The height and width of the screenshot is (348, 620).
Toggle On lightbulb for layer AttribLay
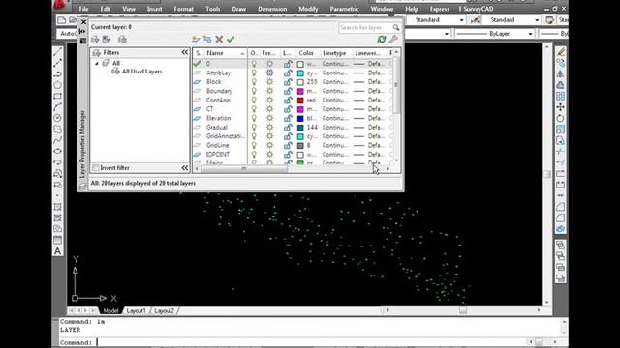(x=254, y=72)
